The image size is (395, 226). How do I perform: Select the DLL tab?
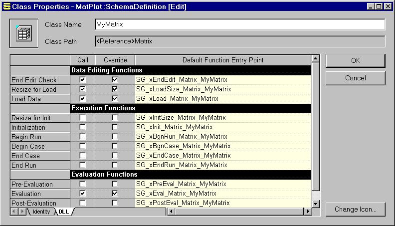[64, 212]
